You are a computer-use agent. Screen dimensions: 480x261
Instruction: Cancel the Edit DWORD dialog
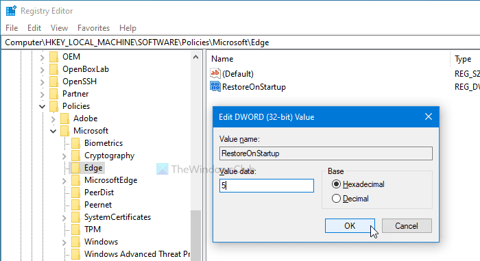407,226
